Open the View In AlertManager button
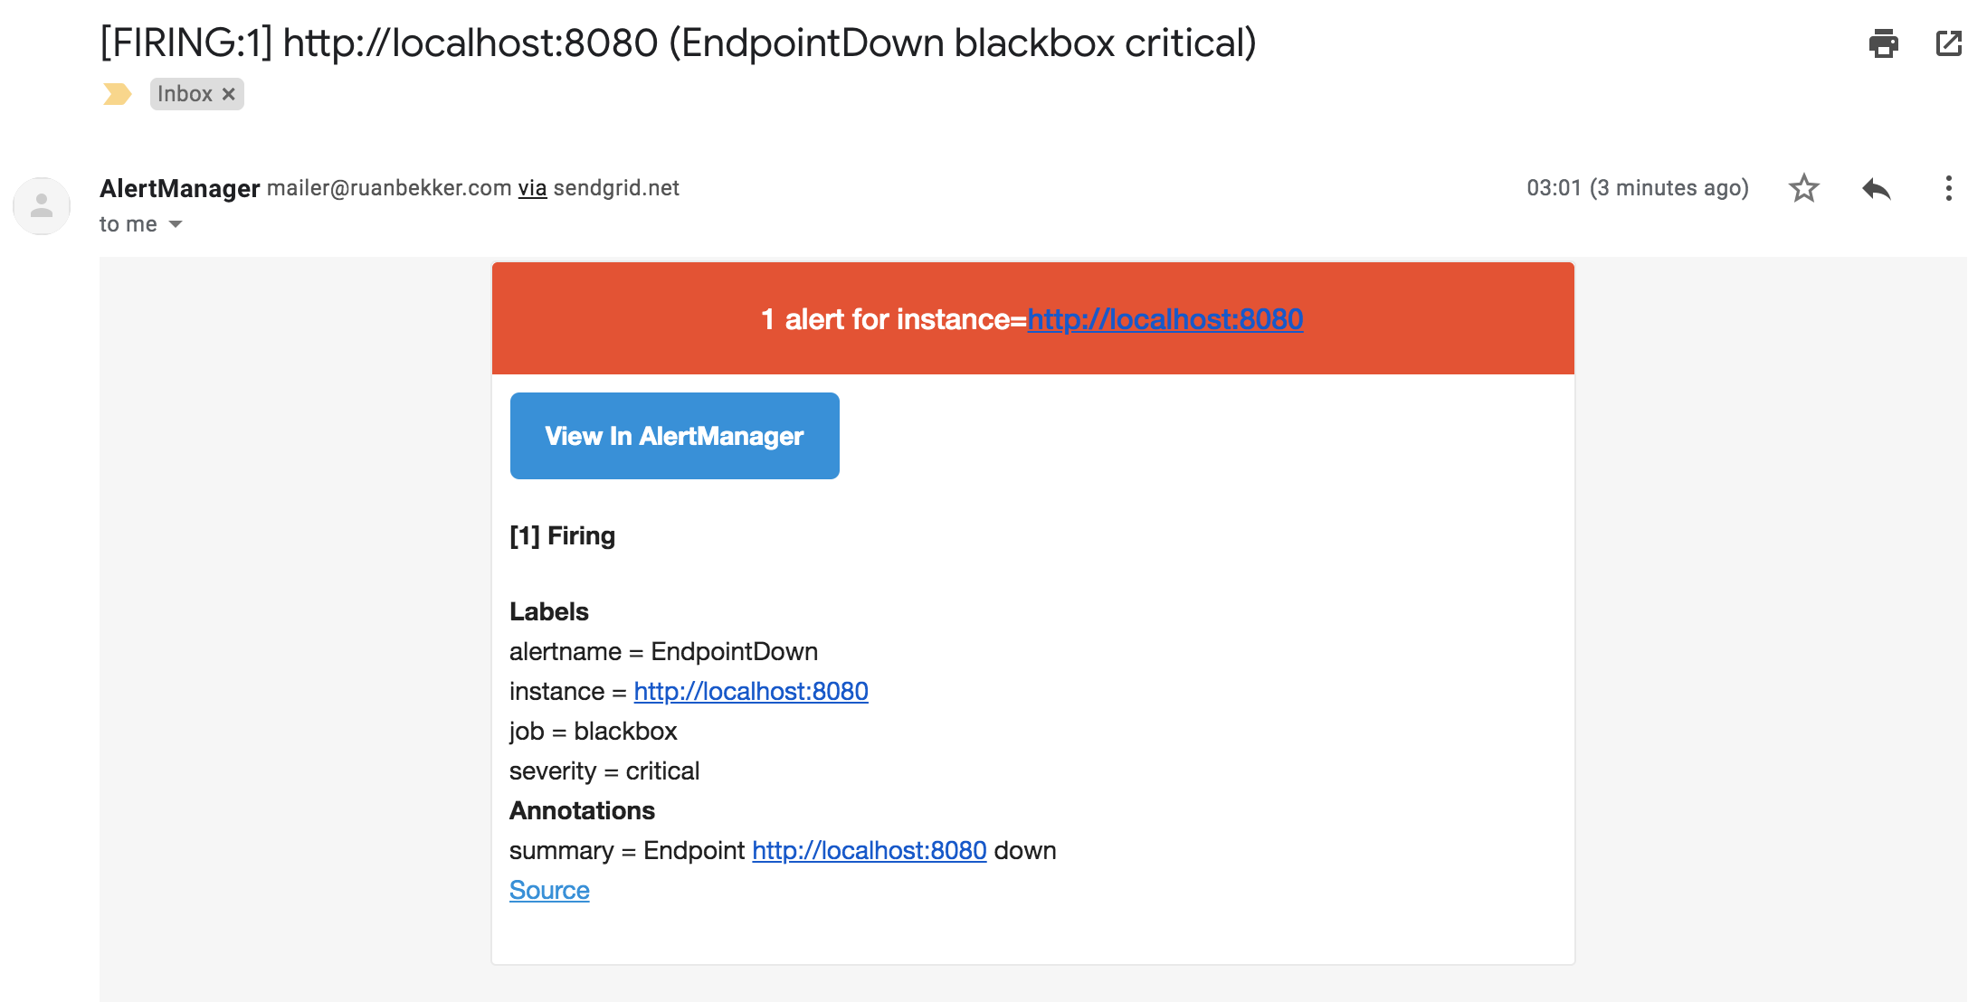The height and width of the screenshot is (1002, 1987). [x=674, y=436]
